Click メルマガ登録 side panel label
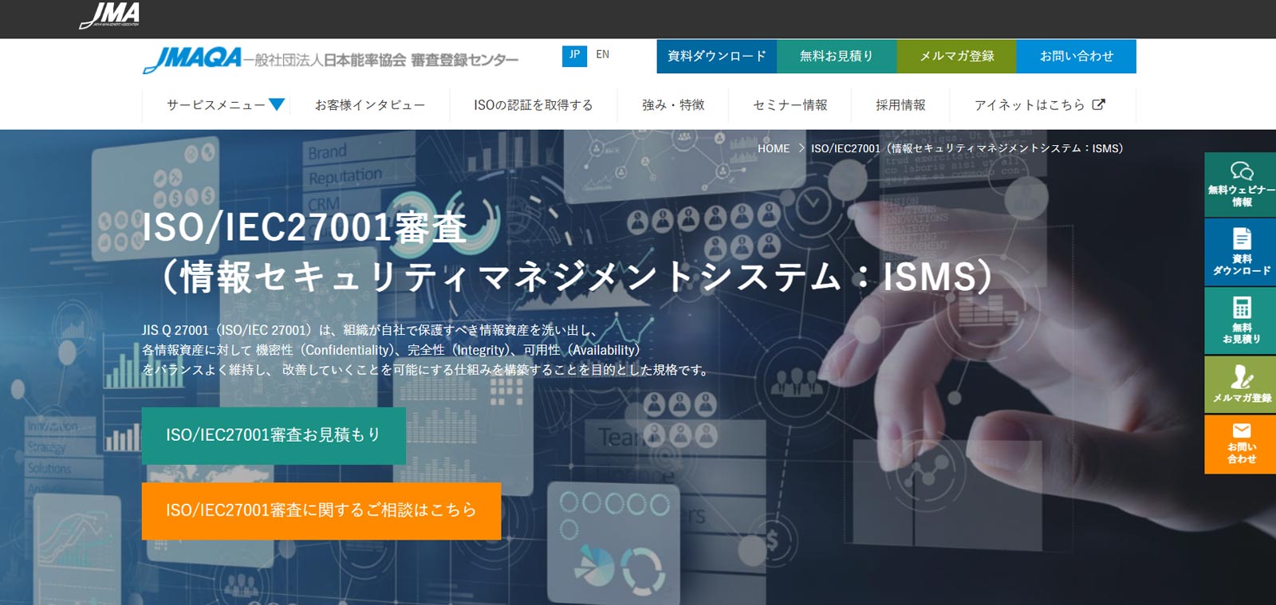Viewport: 1276px width, 605px height. (1242, 398)
